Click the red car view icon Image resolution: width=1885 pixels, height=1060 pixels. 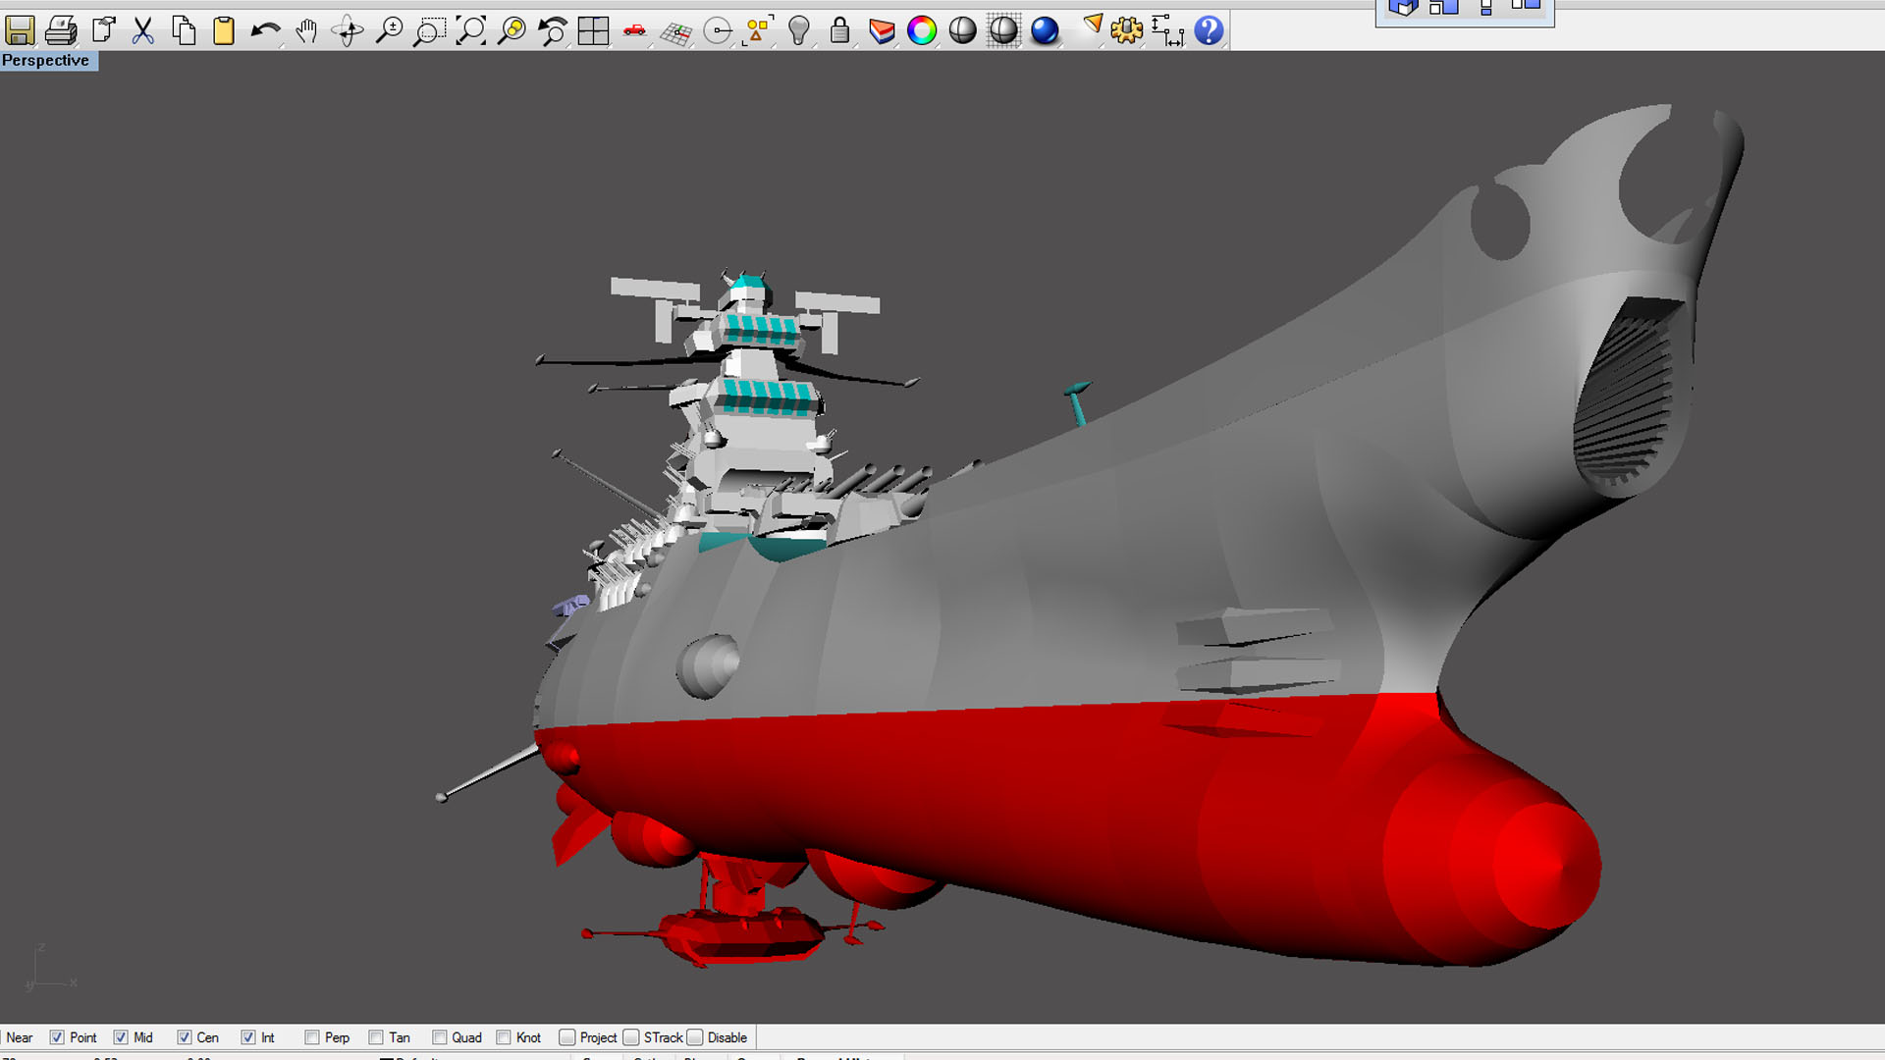[x=634, y=30]
